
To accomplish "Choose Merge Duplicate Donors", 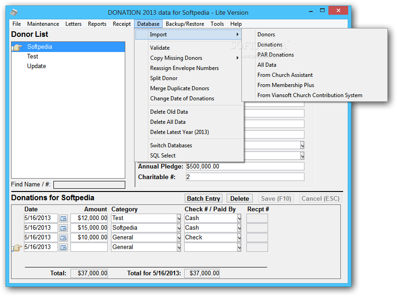I will click(x=189, y=88).
